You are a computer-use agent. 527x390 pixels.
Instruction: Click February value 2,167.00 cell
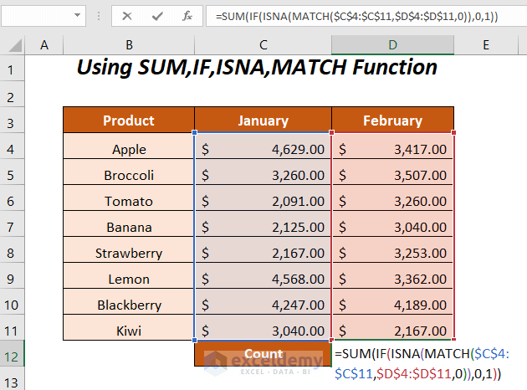pos(392,331)
